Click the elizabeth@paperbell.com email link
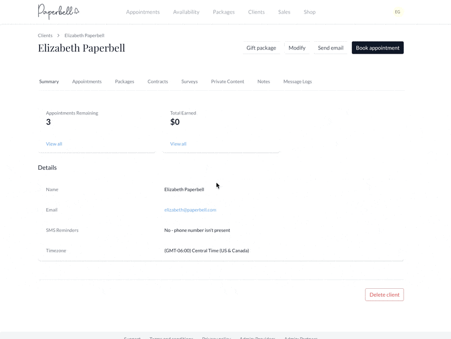Screen dimensions: 451x339 click(190, 210)
